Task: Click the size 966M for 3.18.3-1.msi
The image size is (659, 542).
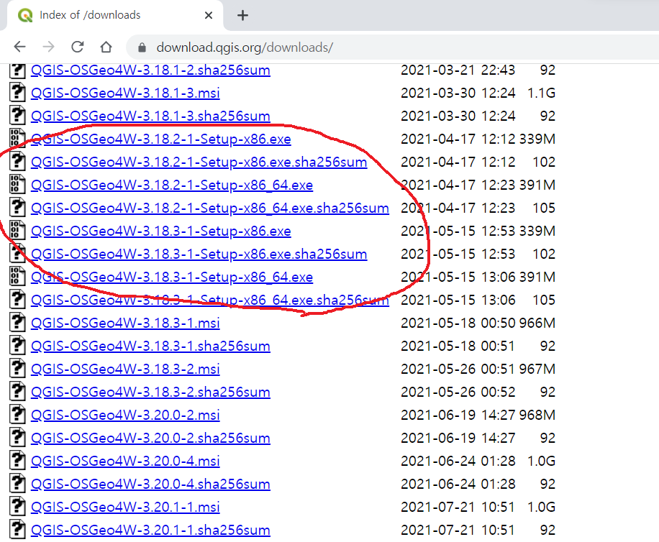Action: coord(537,323)
